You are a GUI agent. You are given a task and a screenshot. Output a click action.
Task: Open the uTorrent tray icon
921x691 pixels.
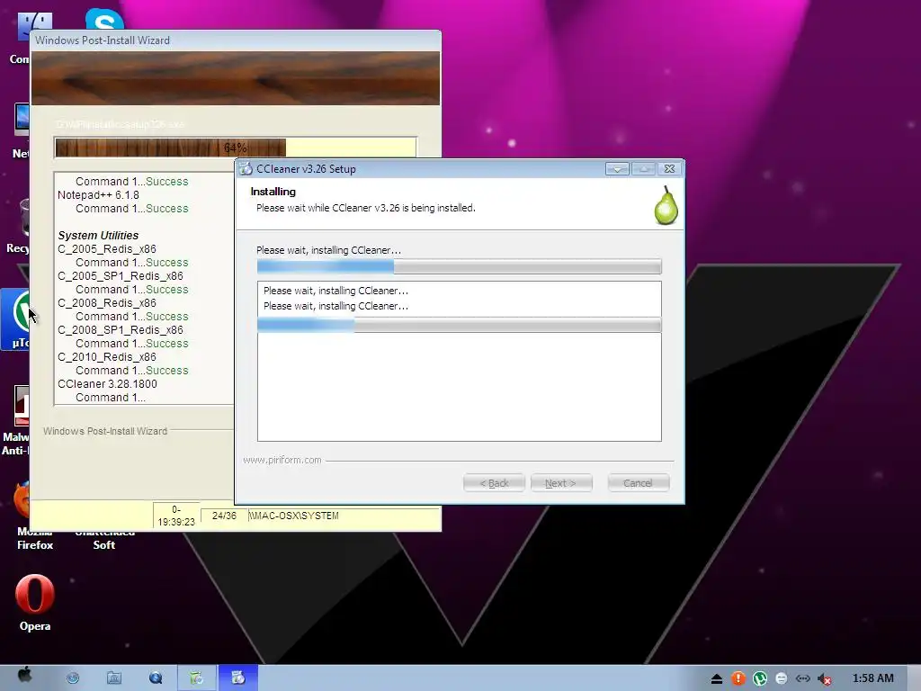click(x=760, y=678)
